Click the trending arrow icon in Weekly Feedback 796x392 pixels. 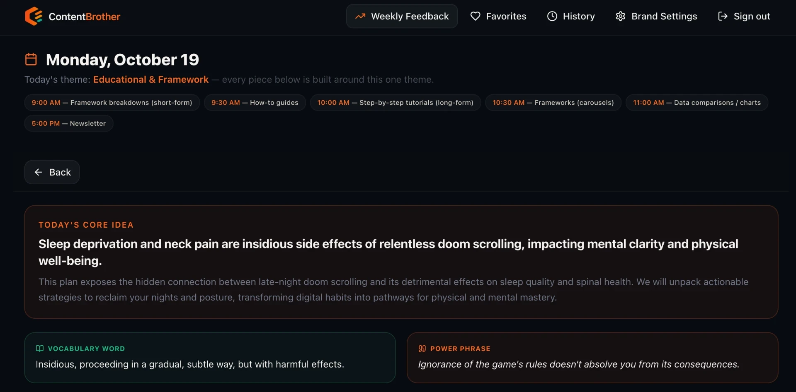pyautogui.click(x=360, y=16)
